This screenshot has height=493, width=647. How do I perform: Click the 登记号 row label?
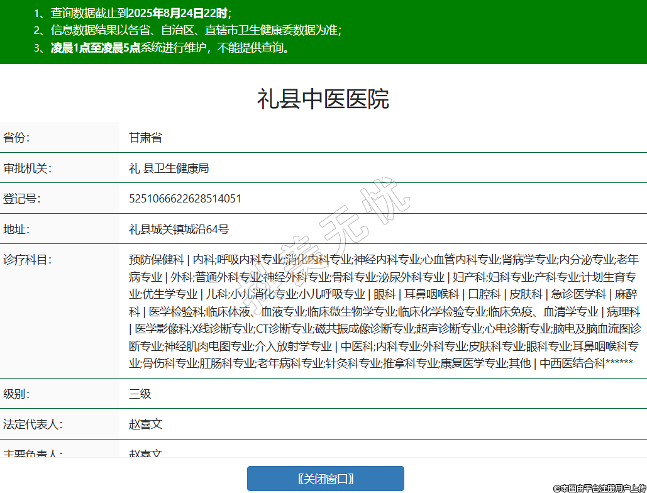(x=22, y=199)
